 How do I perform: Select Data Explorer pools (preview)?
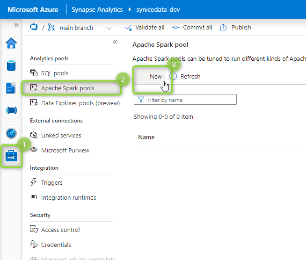click(x=75, y=103)
